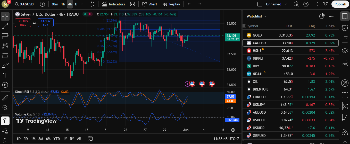350x144 pixels.
Task: Select the Text annotation tool
Action: 5,75
